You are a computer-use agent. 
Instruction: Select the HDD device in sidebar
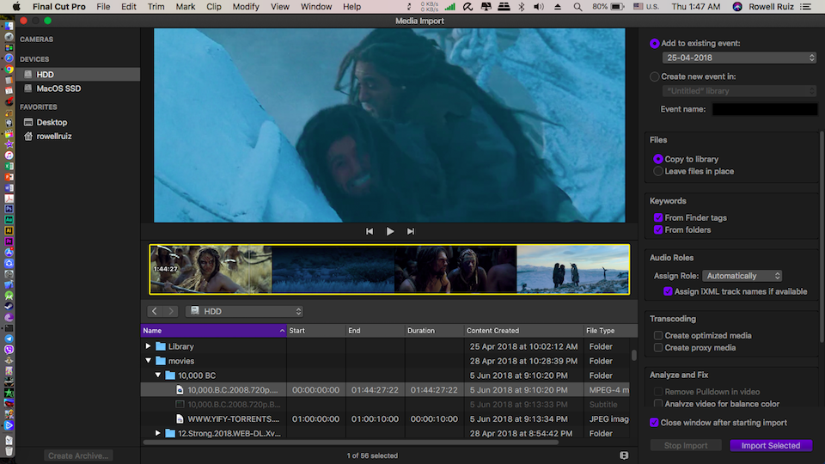tap(78, 74)
